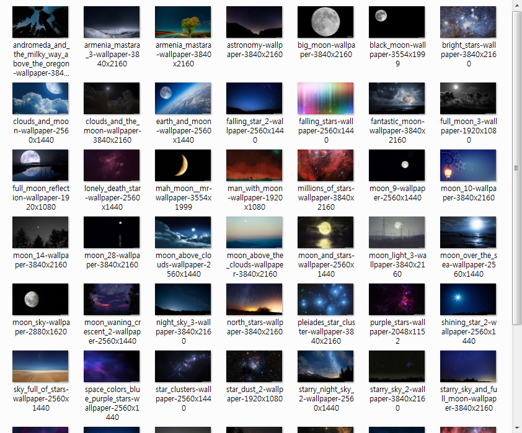Select the moon_28 wallpaper thumbnail
Viewport: 522px width, 433px height.
(112, 232)
